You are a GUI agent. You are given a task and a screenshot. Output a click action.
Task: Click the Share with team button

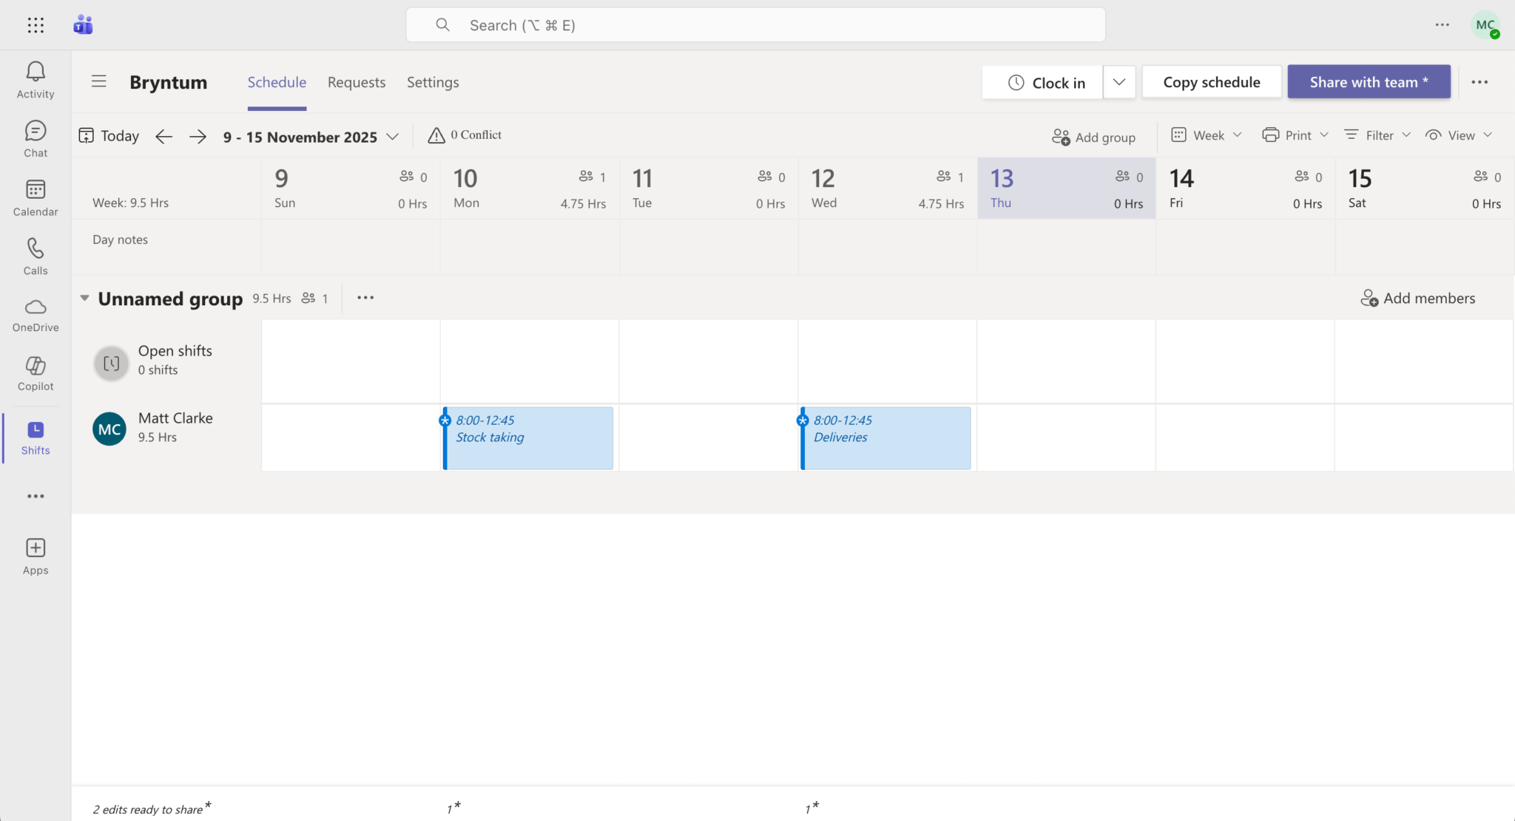[1369, 82]
